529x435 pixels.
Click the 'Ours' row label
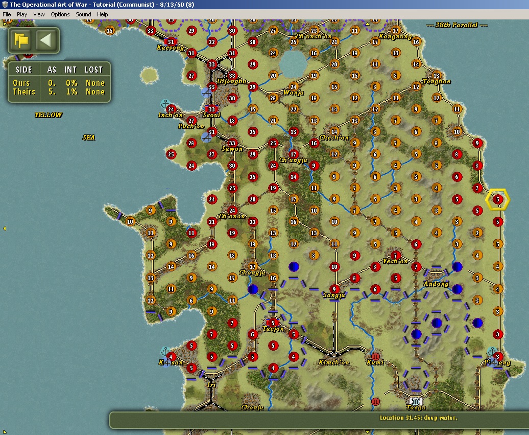click(21, 83)
